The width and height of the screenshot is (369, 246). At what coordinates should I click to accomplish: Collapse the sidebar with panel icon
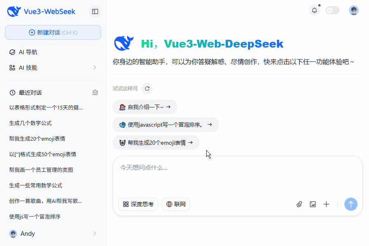[95, 11]
